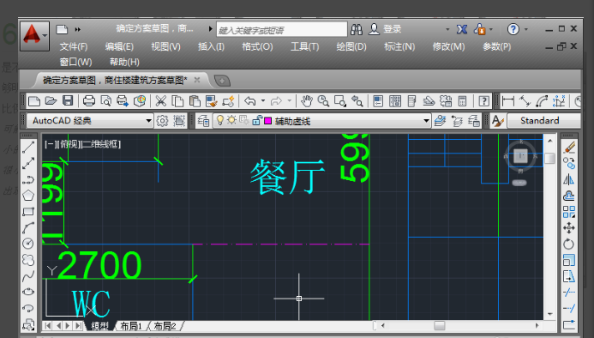Select the Erase modify tool
This screenshot has height=338, width=594.
tap(569, 148)
